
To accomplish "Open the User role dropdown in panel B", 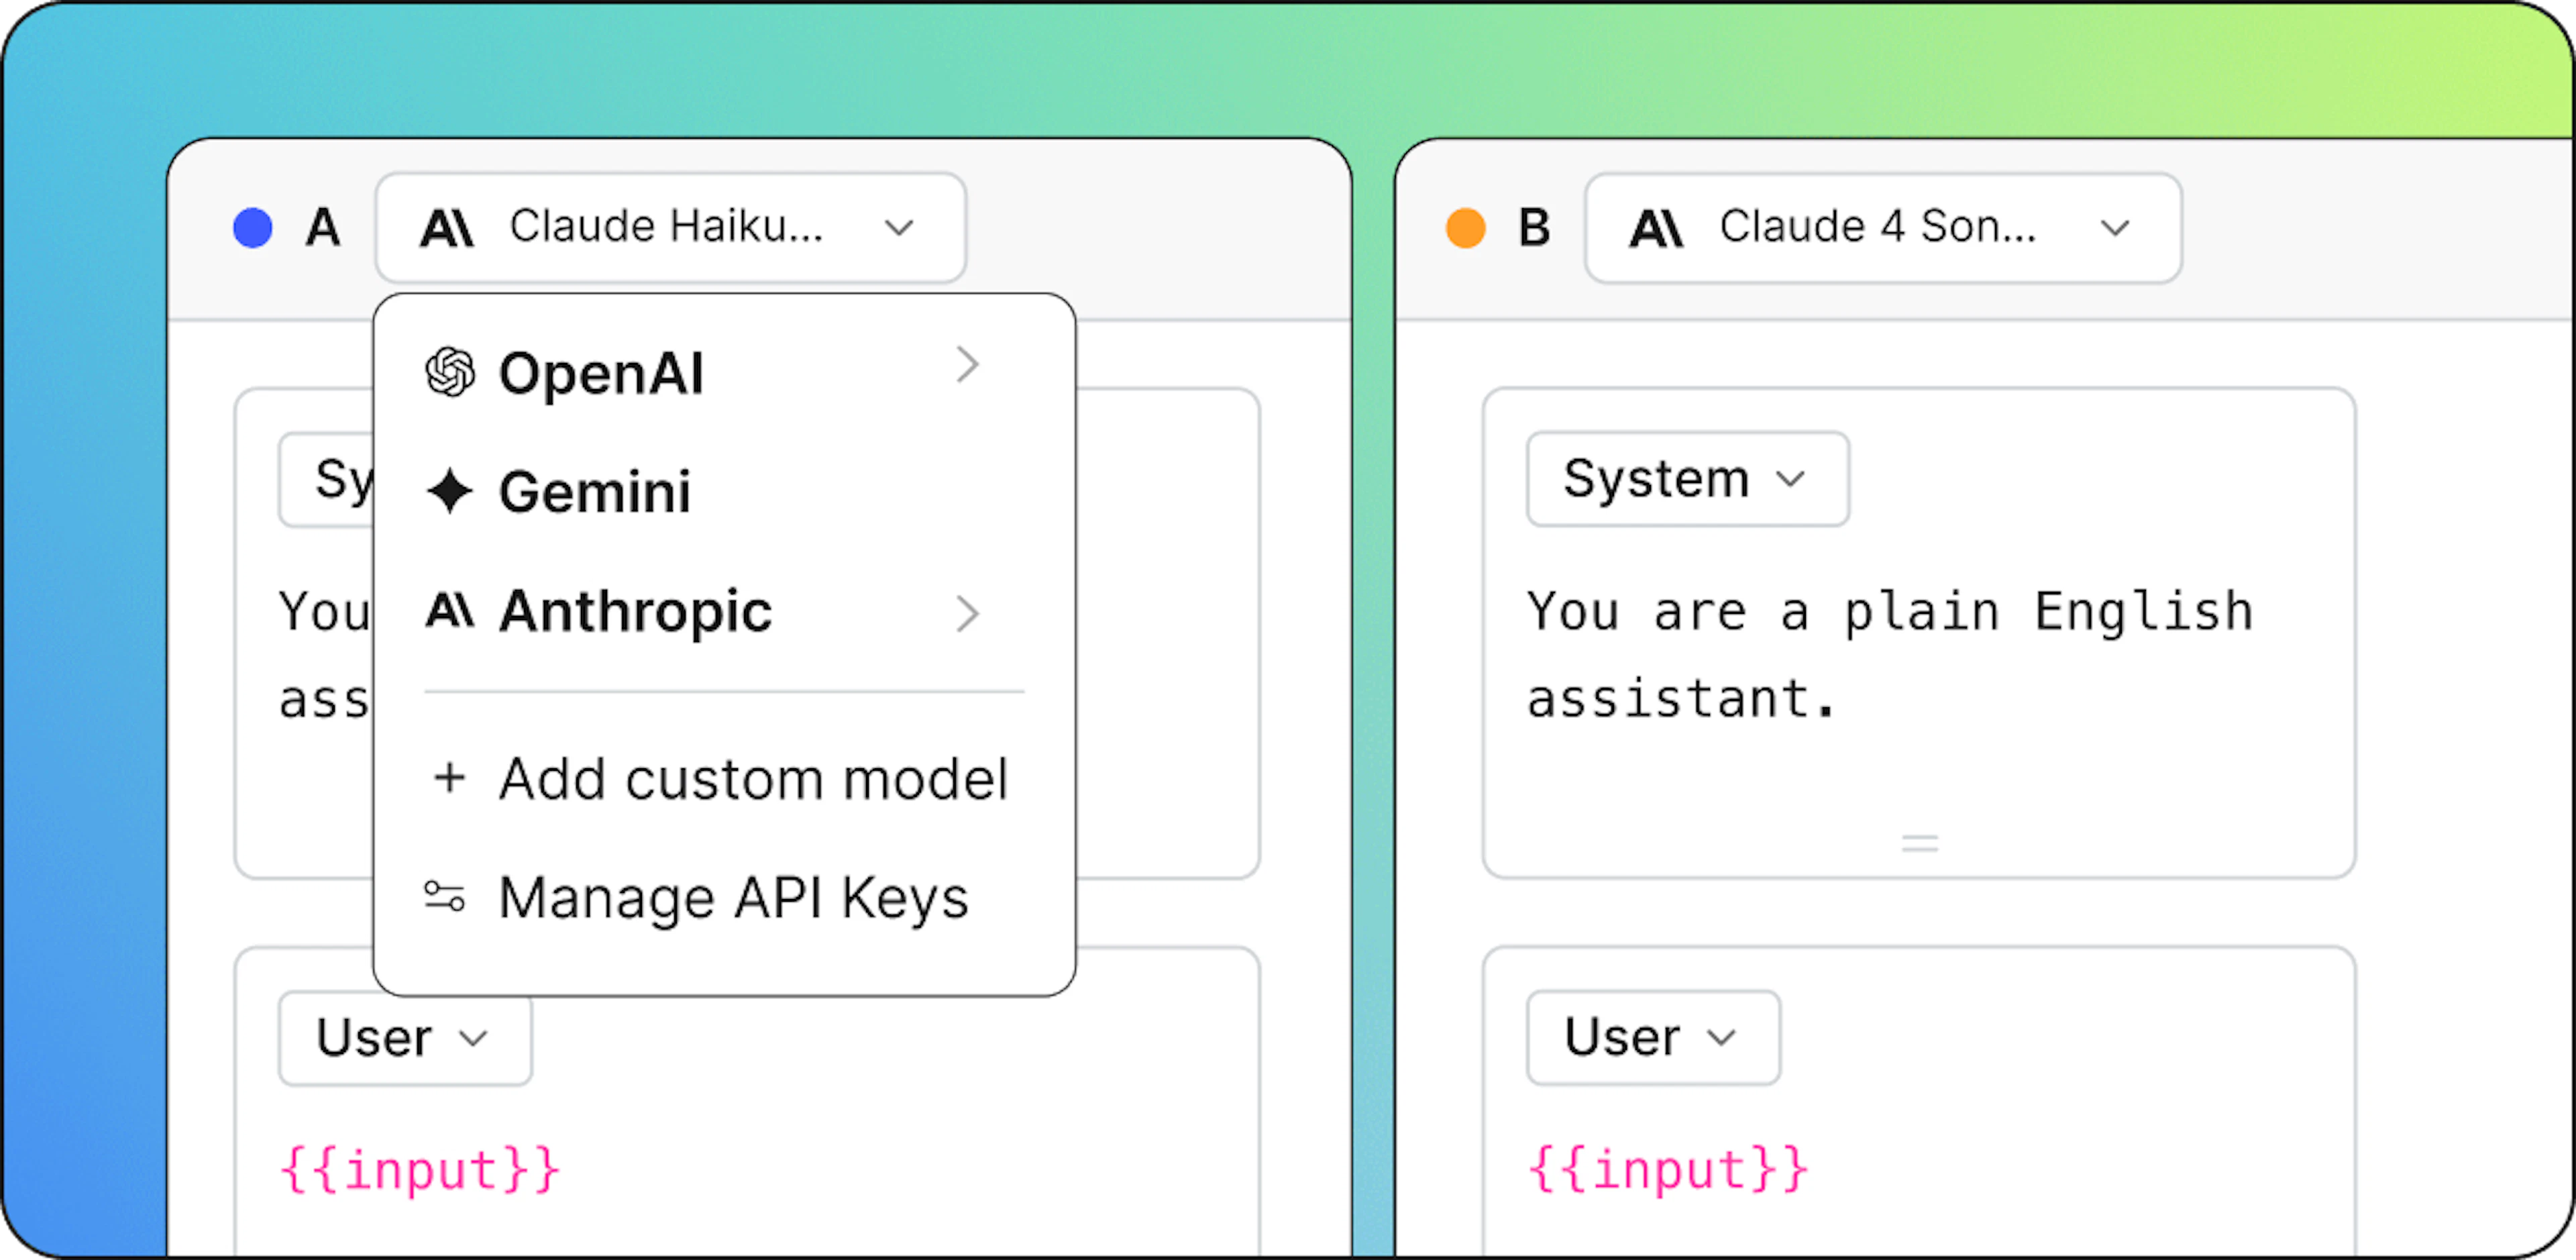I will click(x=1654, y=1037).
